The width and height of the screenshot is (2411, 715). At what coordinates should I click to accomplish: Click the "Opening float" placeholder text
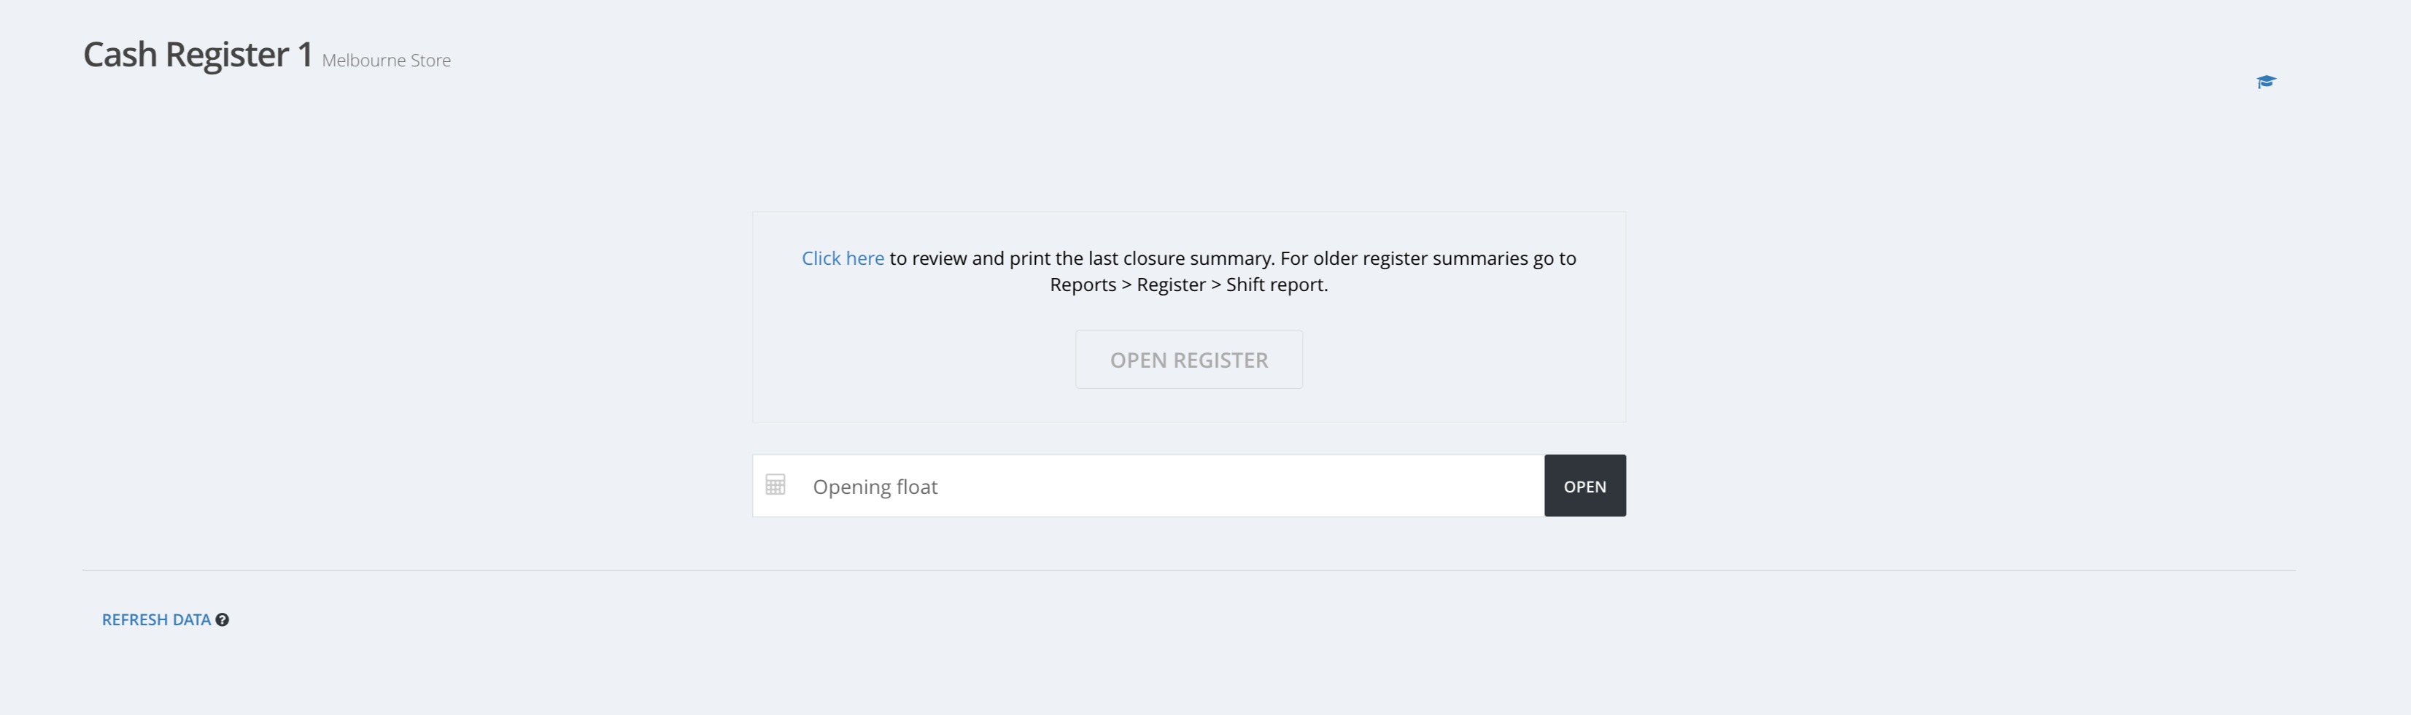(875, 487)
